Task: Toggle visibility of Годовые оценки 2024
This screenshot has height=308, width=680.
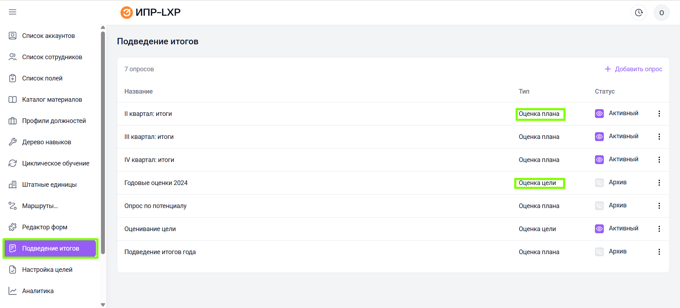Action: [x=599, y=183]
